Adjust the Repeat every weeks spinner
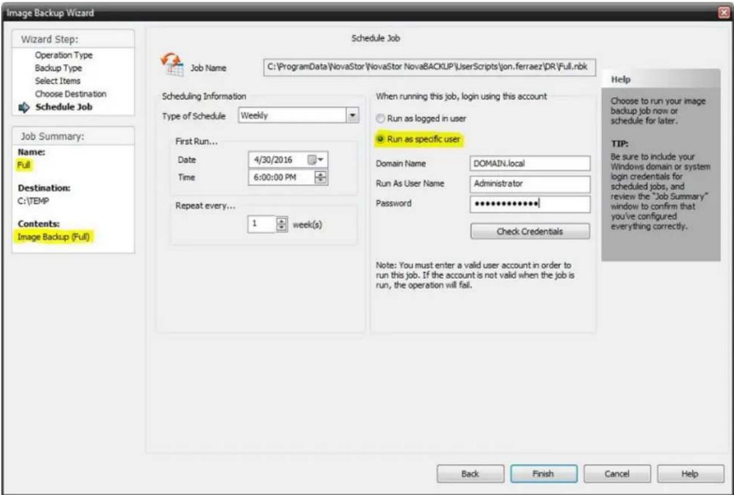Viewport: 734px width, 495px height. point(281,224)
